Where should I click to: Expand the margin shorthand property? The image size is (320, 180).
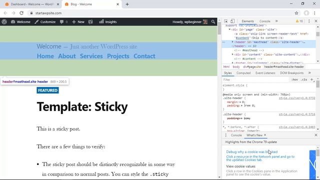pyautogui.click(x=240, y=102)
